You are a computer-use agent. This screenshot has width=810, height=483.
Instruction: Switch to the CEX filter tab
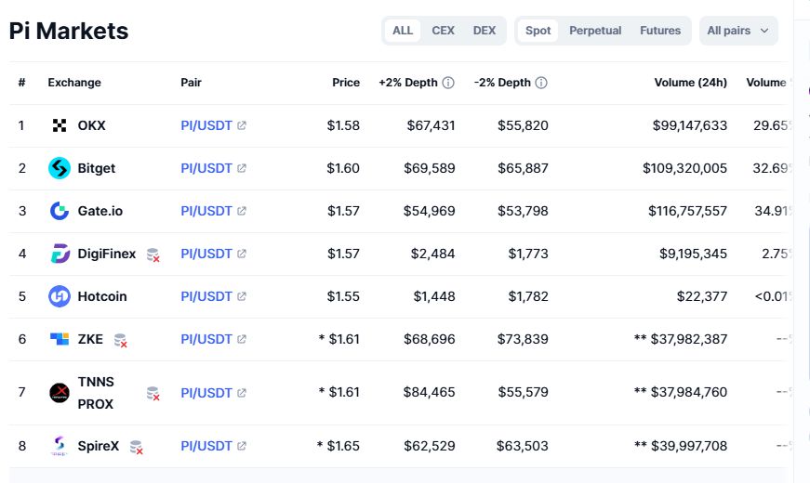click(x=444, y=31)
